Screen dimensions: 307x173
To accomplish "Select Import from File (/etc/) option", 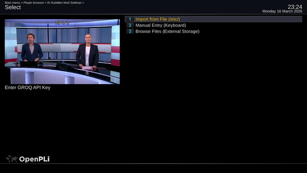I will click(x=213, y=19).
